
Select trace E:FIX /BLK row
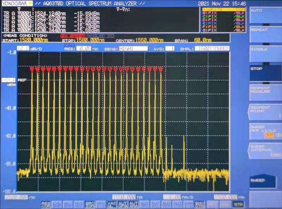click(223, 23)
